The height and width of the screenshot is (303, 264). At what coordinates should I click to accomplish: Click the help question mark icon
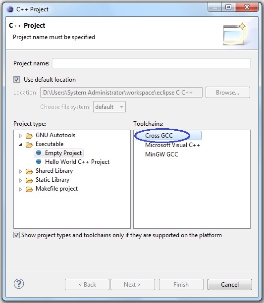click(x=19, y=284)
